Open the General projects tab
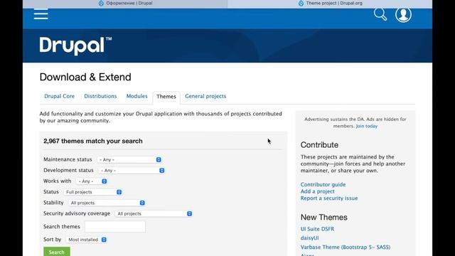This screenshot has height=256, width=455. click(x=205, y=96)
